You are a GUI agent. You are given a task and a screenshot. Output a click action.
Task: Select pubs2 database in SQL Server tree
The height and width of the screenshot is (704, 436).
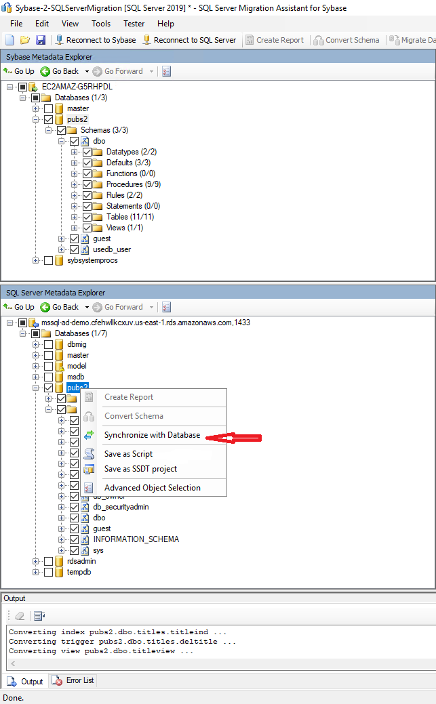click(x=77, y=388)
